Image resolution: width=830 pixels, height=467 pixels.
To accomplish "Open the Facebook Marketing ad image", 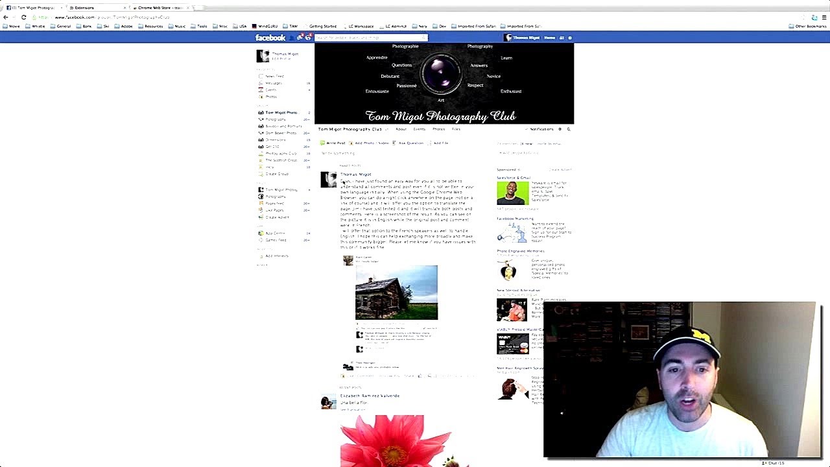I will coord(512,233).
